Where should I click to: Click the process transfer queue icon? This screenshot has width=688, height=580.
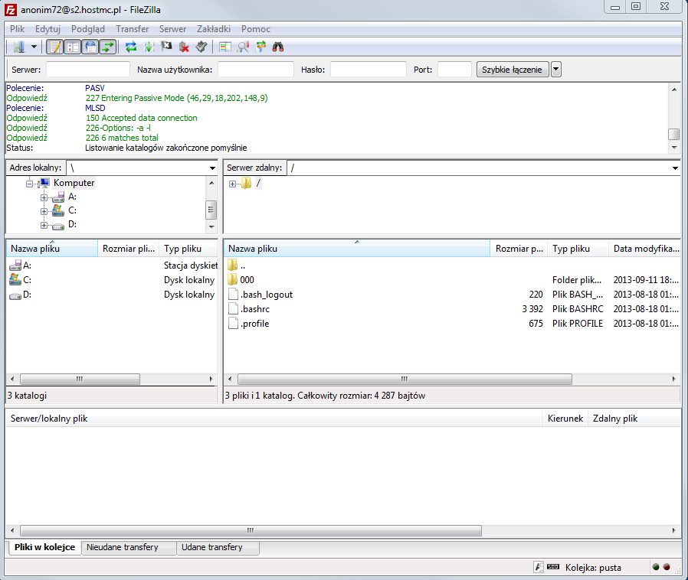click(x=149, y=47)
